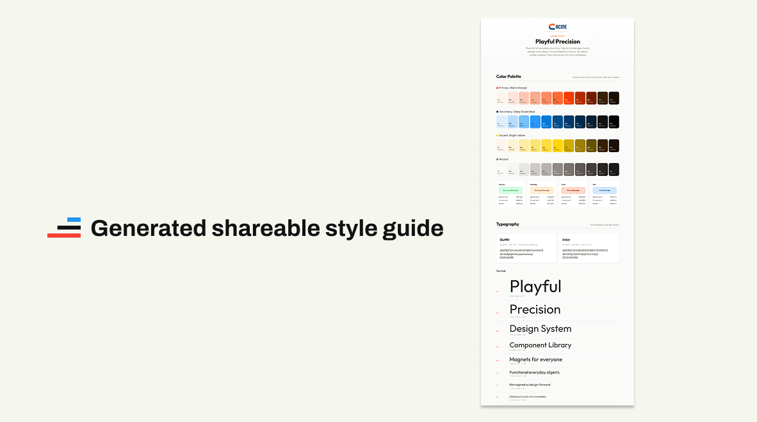757x422 pixels.
Task: Select the Outfit typeface card
Action: point(525,248)
